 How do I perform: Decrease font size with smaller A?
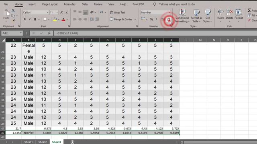(x=67, y=12)
